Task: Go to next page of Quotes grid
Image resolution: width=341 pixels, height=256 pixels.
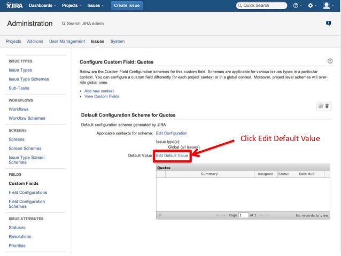Action: 261,215
